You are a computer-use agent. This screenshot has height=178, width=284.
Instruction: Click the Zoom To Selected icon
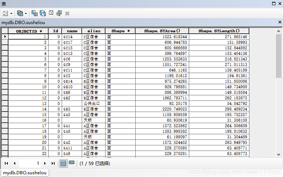(59, 13)
